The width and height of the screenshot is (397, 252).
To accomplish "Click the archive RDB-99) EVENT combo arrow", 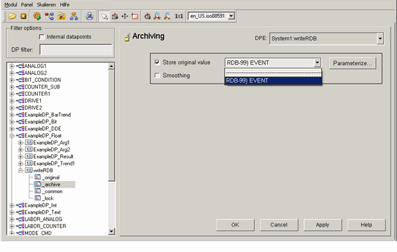I will (x=317, y=63).
